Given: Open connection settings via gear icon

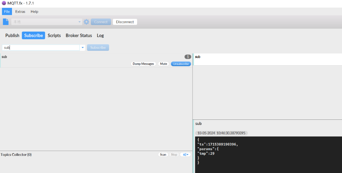Looking at the screenshot, I should click(86, 22).
